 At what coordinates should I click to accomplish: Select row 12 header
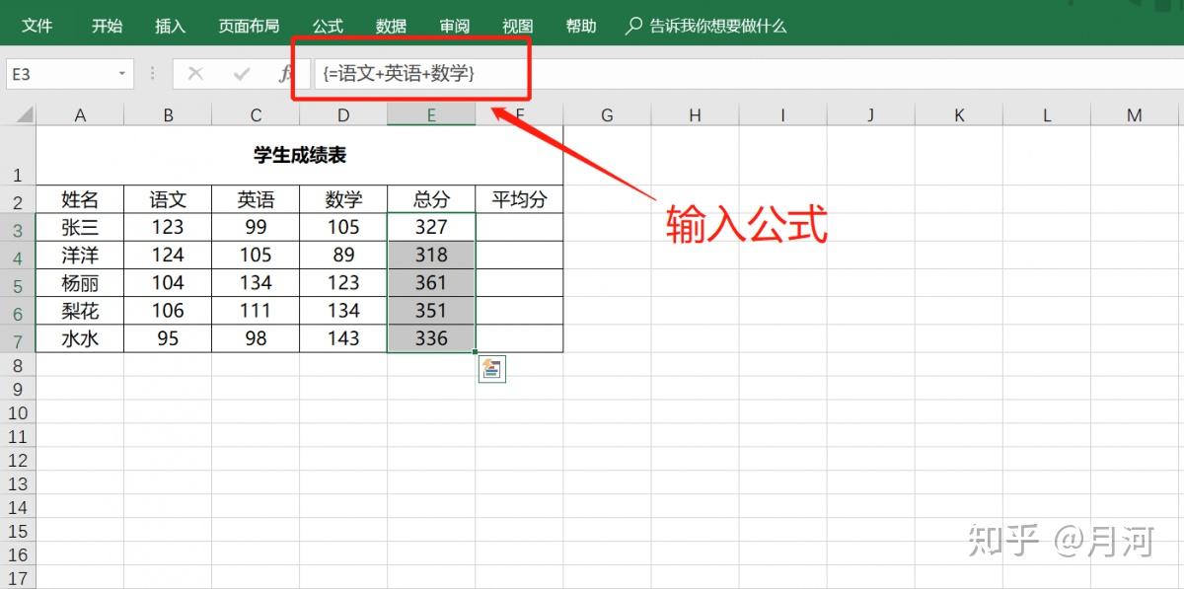click(x=18, y=460)
